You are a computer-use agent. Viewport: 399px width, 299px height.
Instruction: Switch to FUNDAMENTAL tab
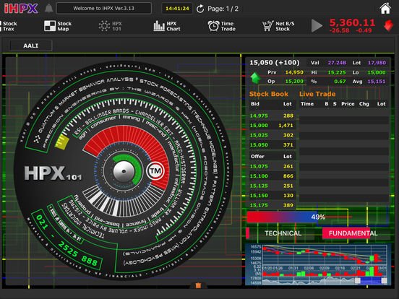(353, 233)
